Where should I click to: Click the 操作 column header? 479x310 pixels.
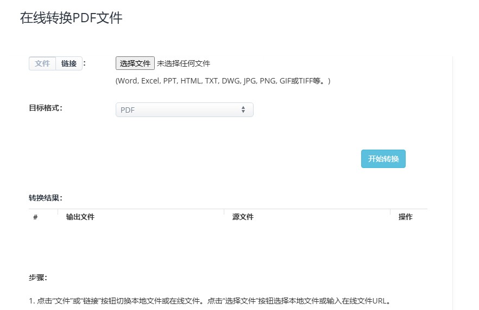tap(405, 217)
